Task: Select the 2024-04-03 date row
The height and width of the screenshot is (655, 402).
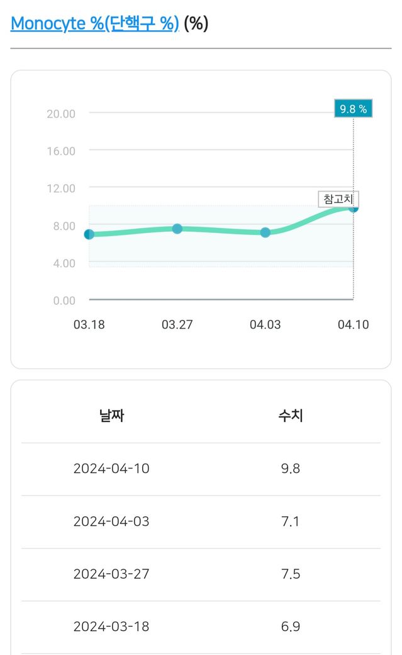Action: click(111, 521)
